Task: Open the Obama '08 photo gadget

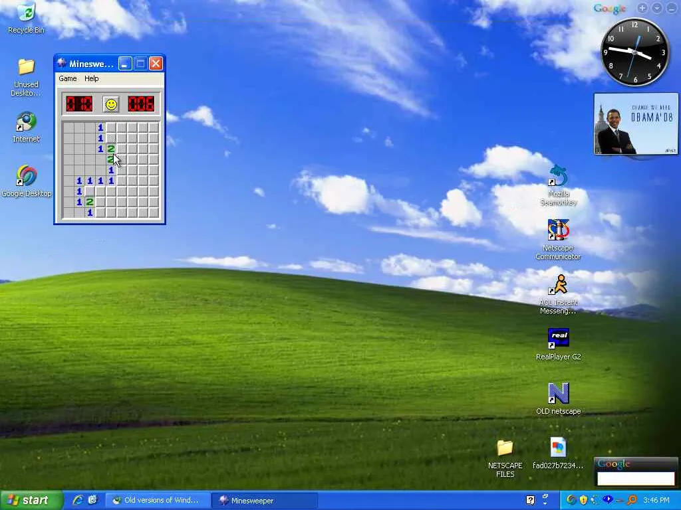Action: [x=636, y=124]
